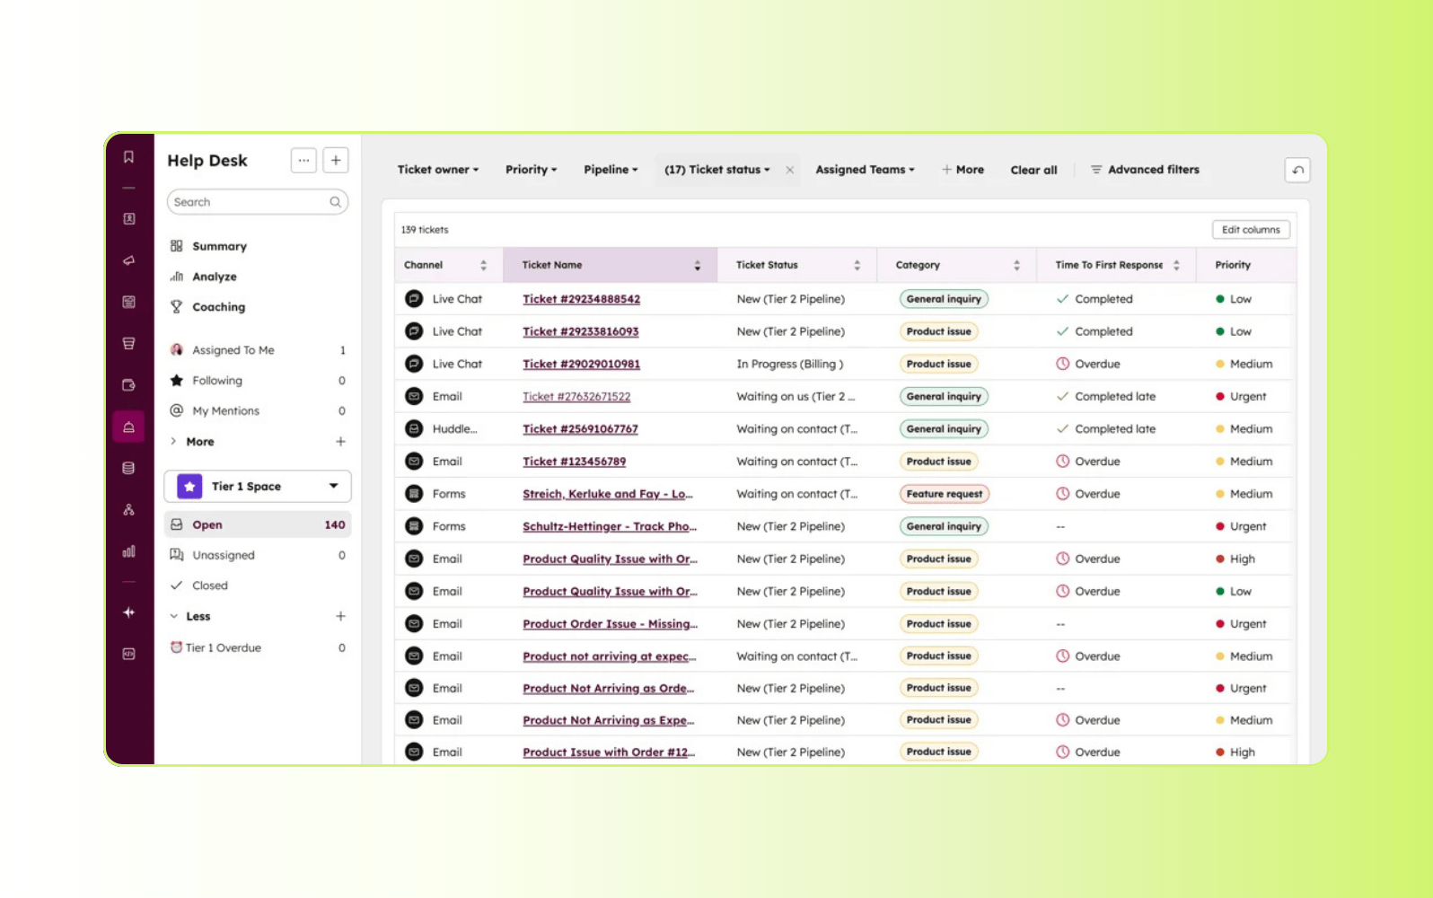Open the reporting bar chart icon
The width and height of the screenshot is (1433, 898).
pyautogui.click(x=128, y=551)
